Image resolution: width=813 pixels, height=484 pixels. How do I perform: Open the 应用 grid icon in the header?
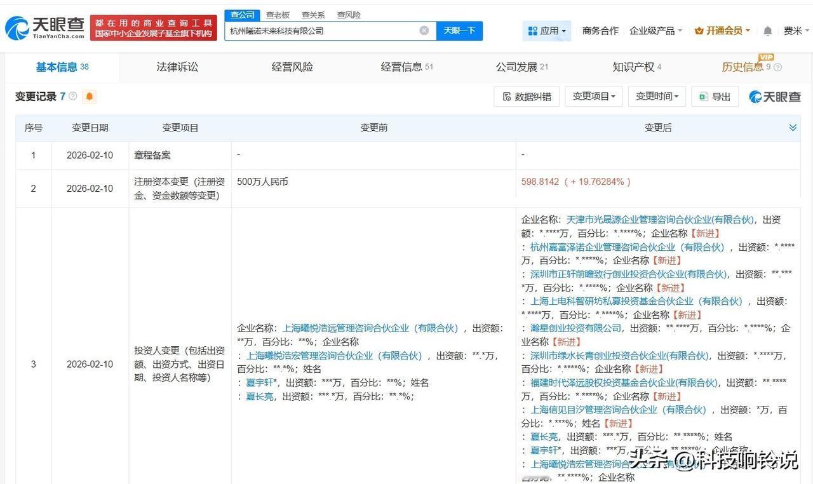532,30
